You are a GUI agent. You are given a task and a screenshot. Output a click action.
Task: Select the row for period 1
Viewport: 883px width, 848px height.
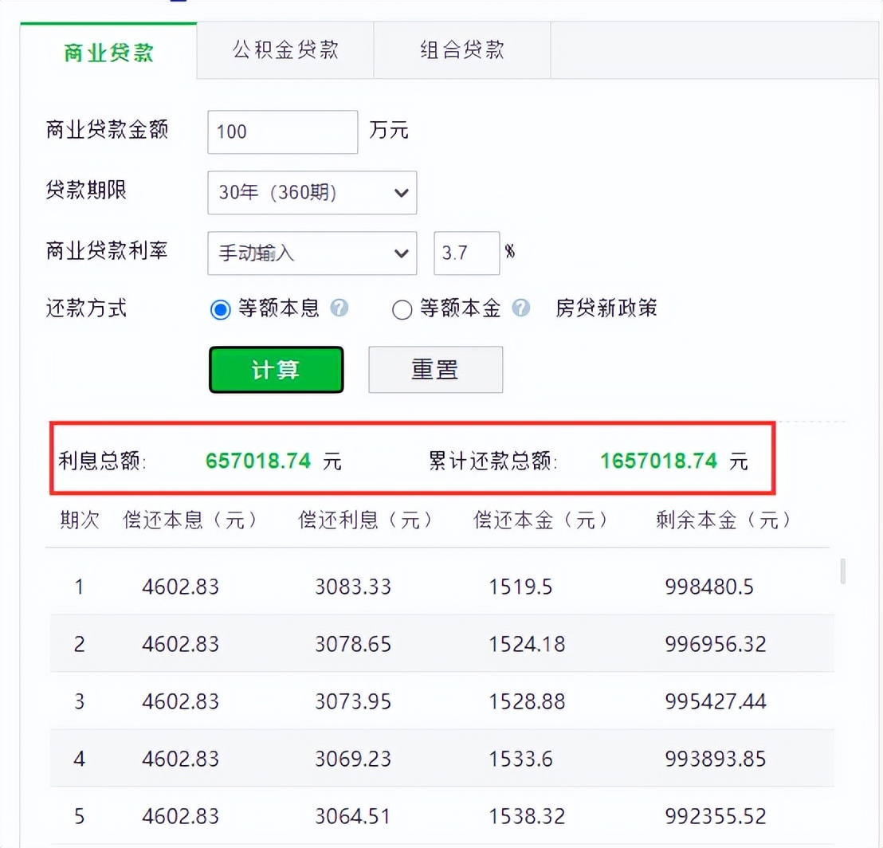[x=398, y=587]
